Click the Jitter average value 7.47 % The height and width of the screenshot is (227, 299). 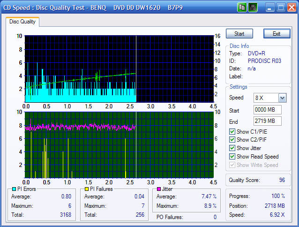point(209,197)
